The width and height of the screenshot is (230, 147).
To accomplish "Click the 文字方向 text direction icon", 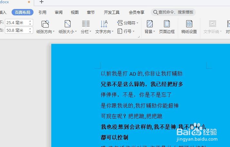I will click(104, 24).
